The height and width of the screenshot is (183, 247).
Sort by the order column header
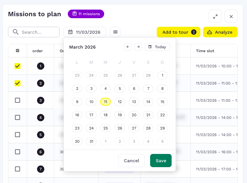coord(38,51)
